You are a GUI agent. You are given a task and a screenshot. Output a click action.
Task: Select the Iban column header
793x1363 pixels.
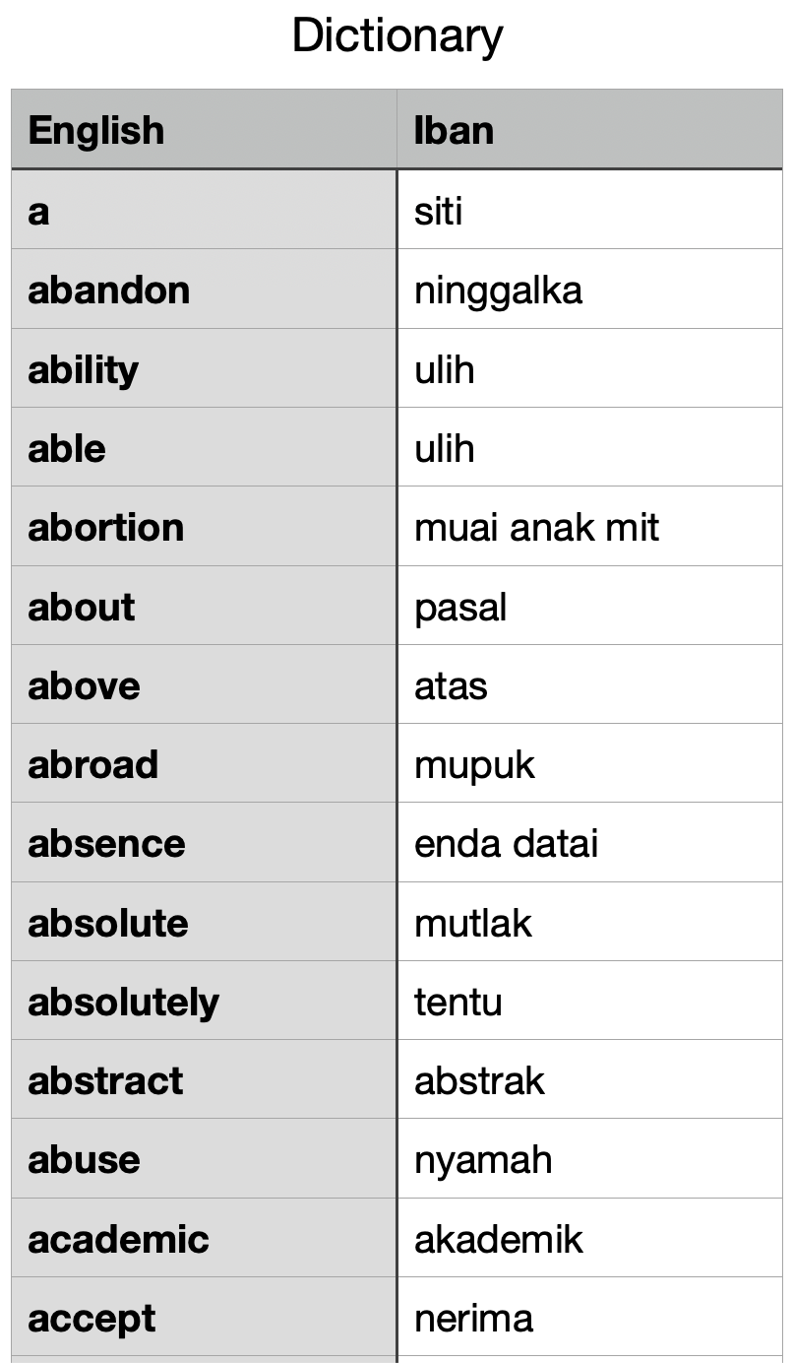coord(589,130)
